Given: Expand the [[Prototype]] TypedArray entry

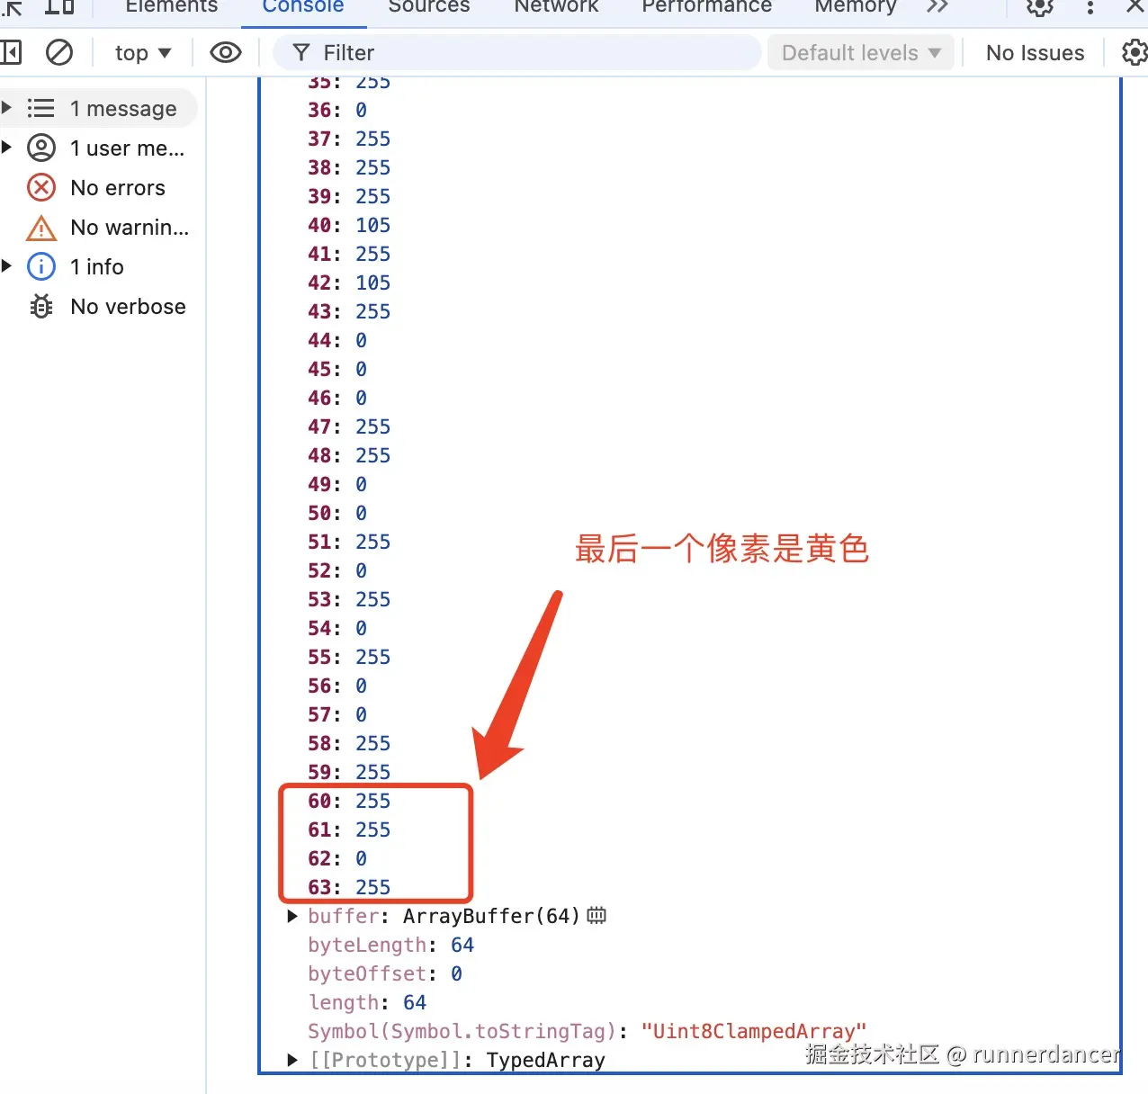Looking at the screenshot, I should (x=292, y=1060).
